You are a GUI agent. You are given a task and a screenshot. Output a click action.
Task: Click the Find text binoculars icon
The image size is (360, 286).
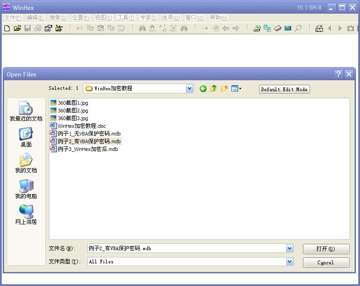tap(142, 28)
